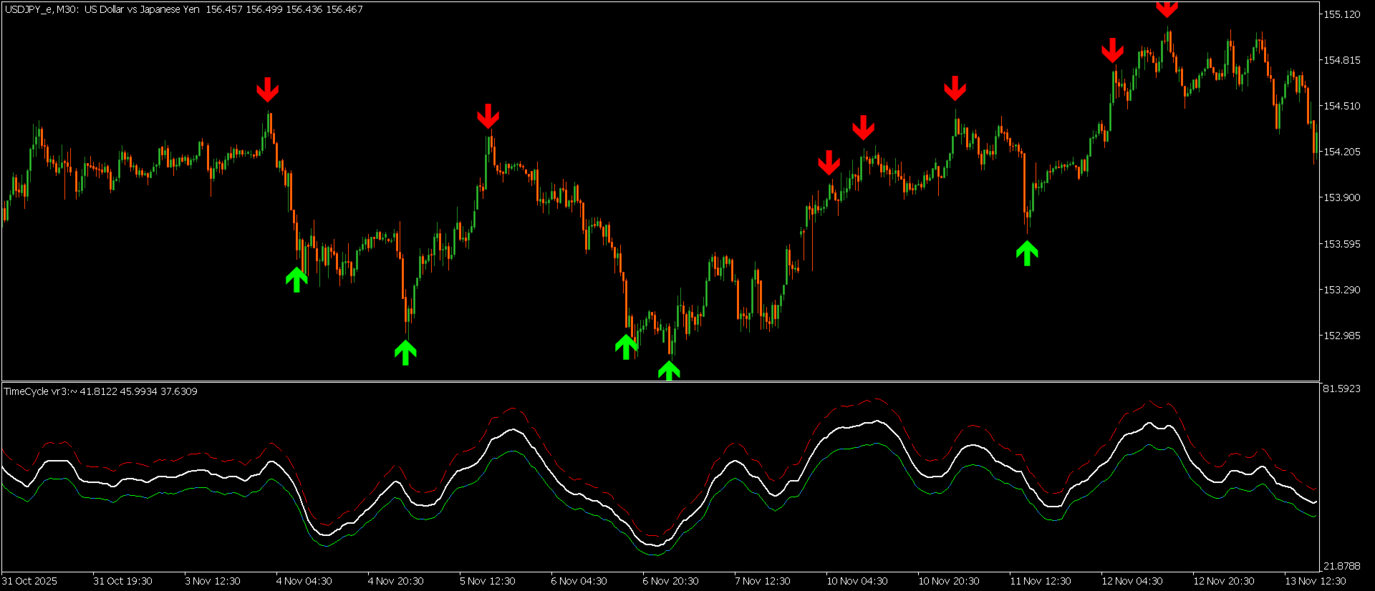Viewport: 1375px width, 591px height.
Task: Click the 153.290 price scale label
Action: tap(1341, 290)
